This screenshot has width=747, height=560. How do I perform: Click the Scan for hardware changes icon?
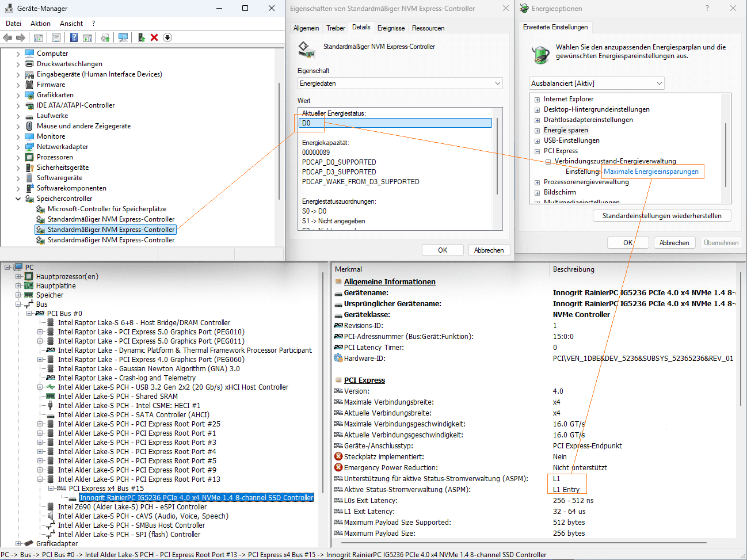123,37
